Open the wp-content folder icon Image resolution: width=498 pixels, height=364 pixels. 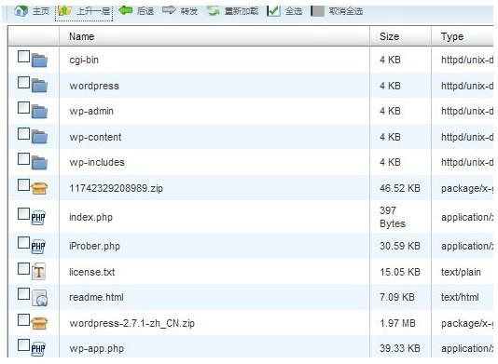39,137
